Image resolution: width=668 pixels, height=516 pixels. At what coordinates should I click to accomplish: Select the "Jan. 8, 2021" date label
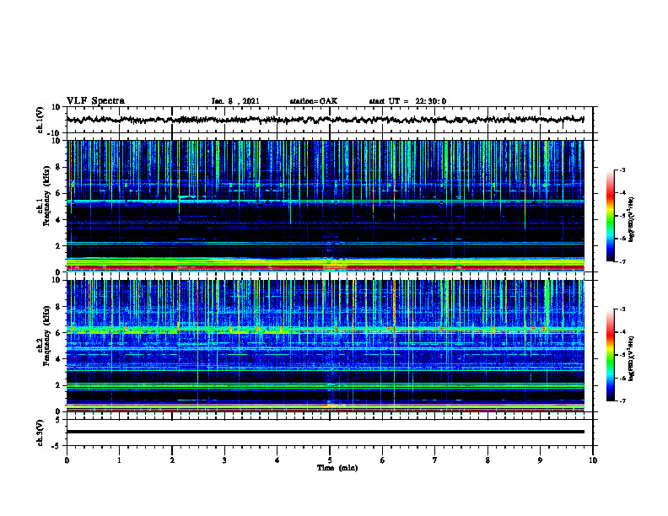(x=235, y=101)
